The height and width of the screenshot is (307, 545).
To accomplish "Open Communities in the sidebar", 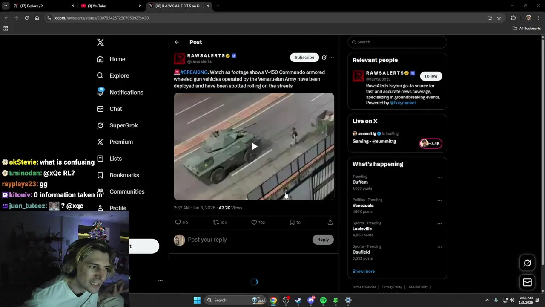I will coord(120,191).
